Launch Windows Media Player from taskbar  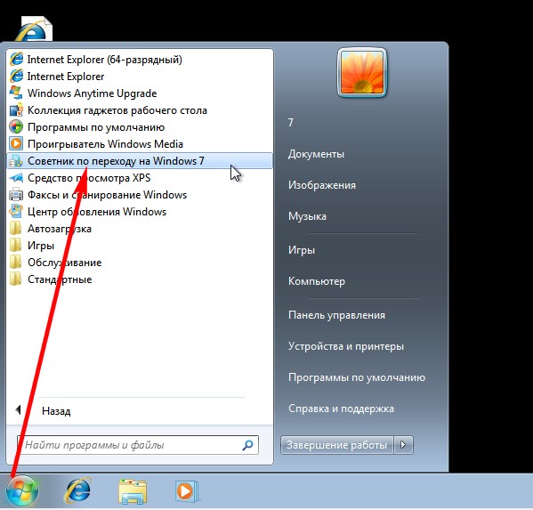(187, 491)
